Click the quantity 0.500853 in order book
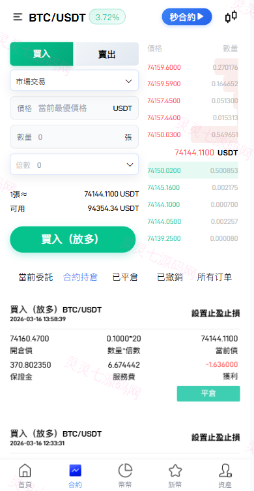The image size is (254, 491). point(224,170)
